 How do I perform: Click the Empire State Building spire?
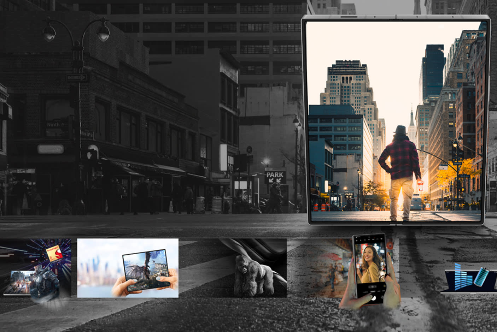(411, 117)
